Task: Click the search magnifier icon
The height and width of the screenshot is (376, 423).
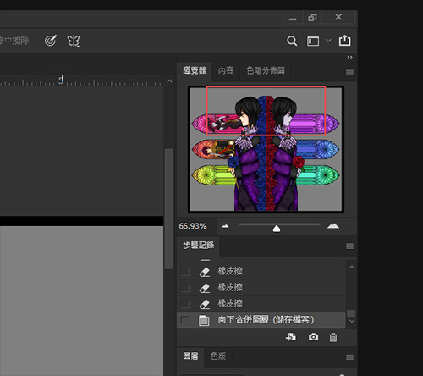Action: pos(292,41)
